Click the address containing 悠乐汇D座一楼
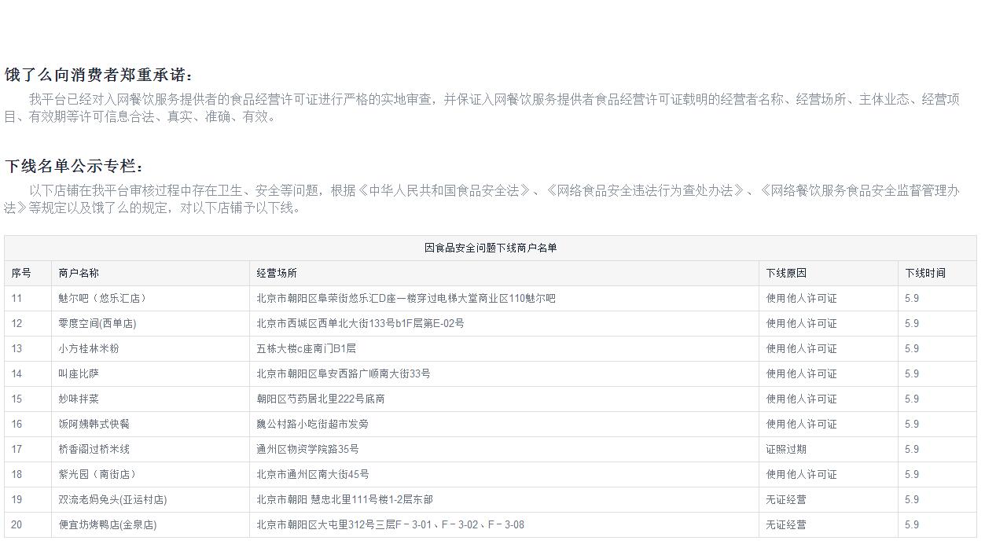 406,298
